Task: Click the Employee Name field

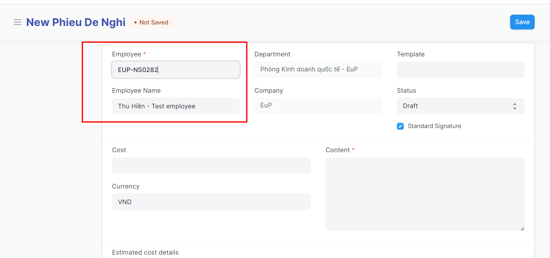Action: 176,106
